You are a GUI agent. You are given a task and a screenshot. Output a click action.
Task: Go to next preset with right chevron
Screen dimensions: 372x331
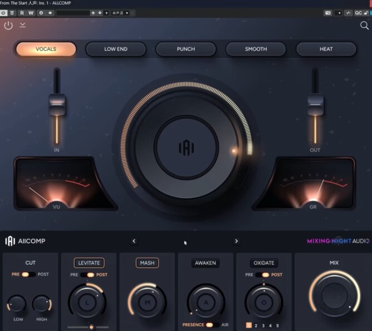[x=236, y=241]
